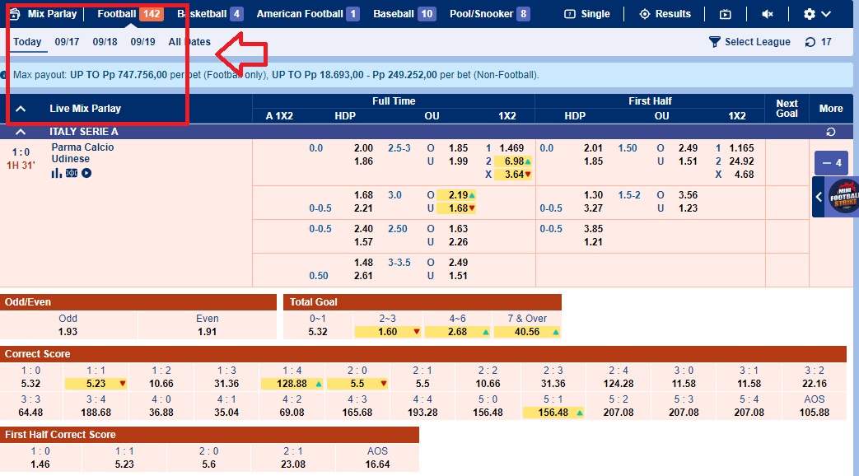859x476 pixels.
Task: Pick correct score 3:0 odds 11.58
Action: pyautogui.click(x=684, y=384)
